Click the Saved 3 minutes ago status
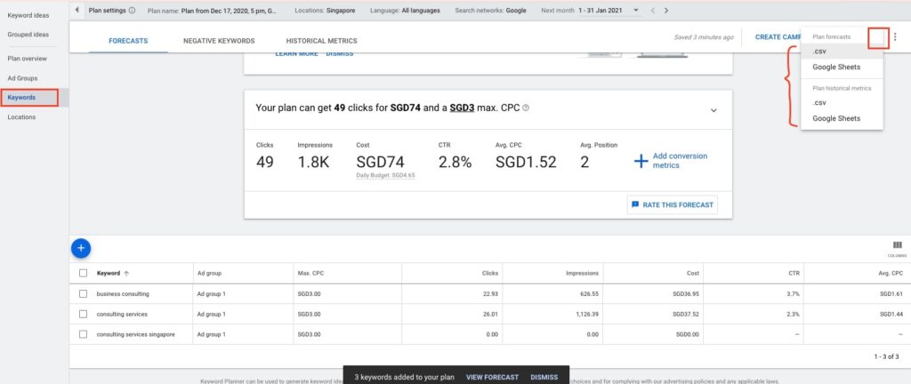Image resolution: width=911 pixels, height=384 pixels. tap(704, 37)
